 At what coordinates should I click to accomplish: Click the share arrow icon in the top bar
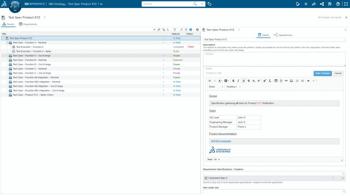(x=314, y=4)
